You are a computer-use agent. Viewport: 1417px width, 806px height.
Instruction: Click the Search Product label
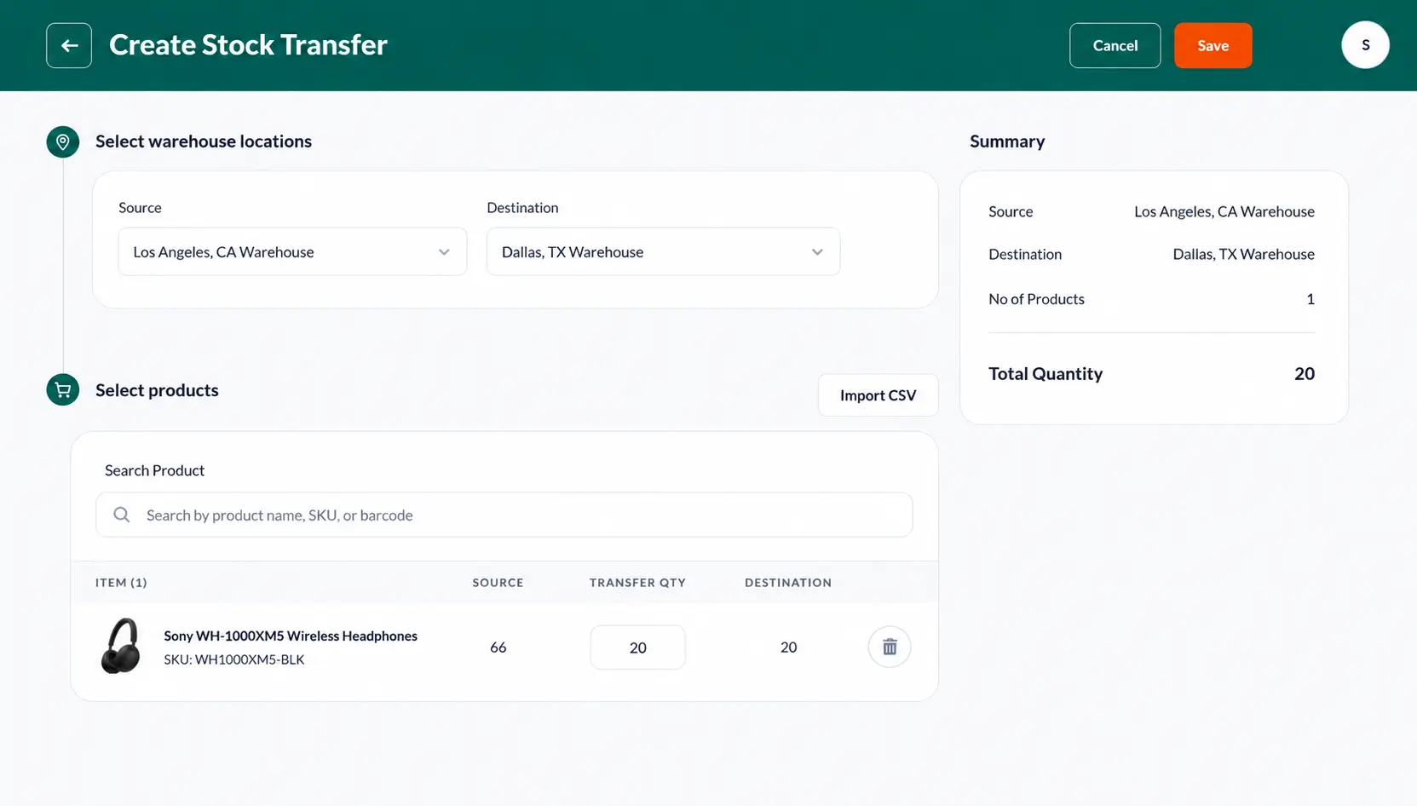tap(154, 470)
